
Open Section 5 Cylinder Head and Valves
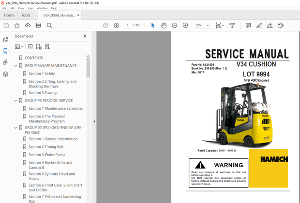click(x=52, y=176)
